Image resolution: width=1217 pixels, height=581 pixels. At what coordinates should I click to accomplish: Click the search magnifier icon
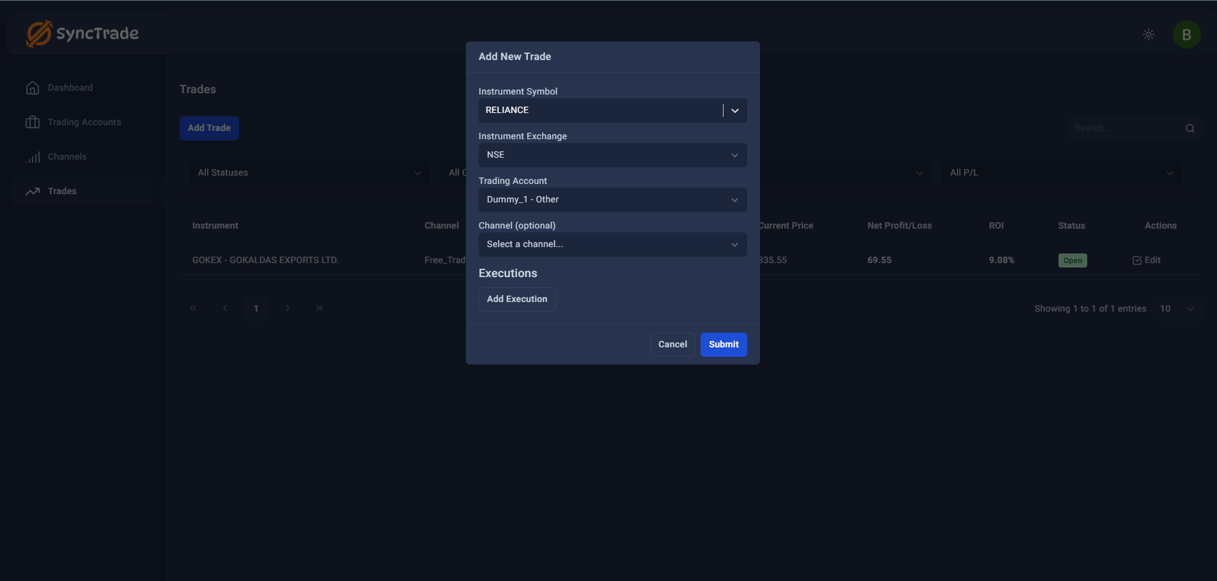tap(1190, 128)
